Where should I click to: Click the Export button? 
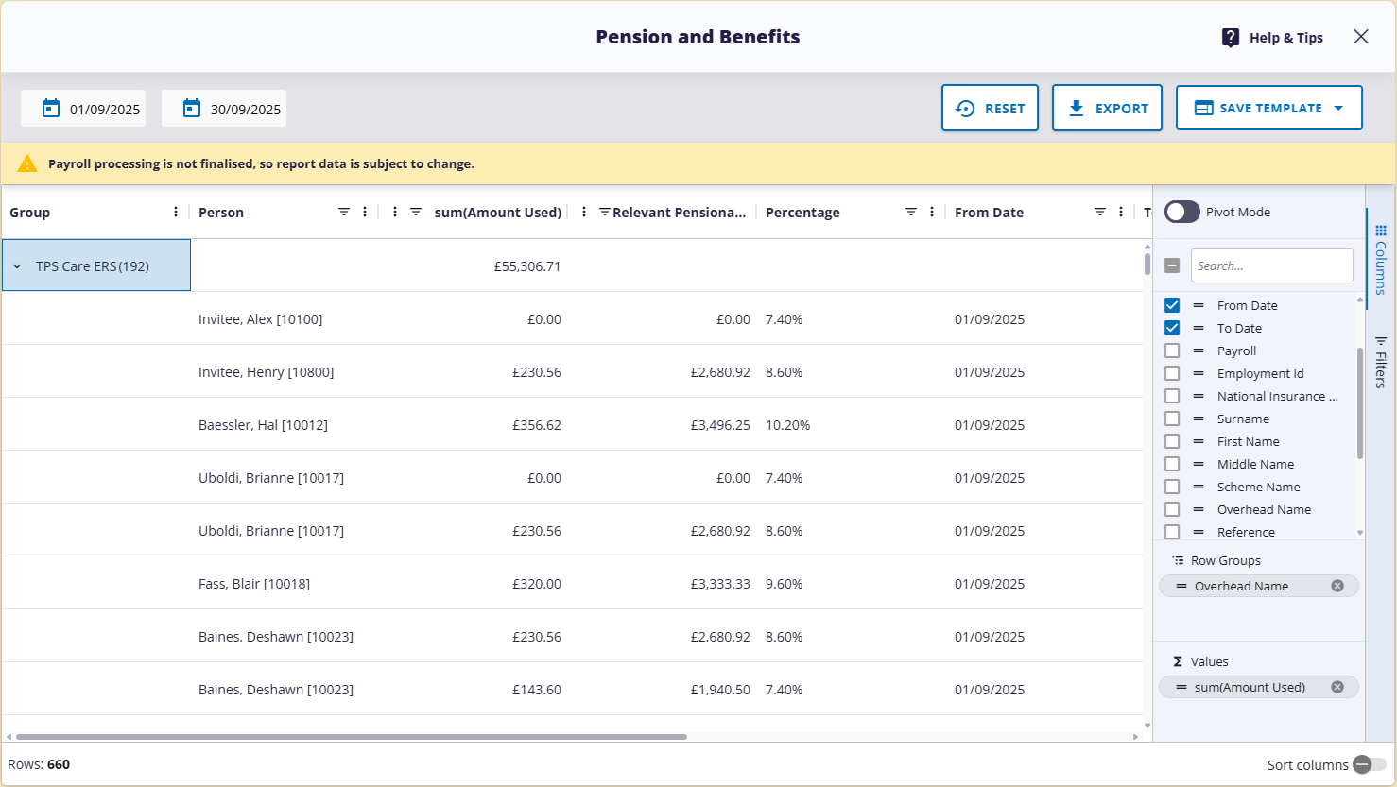click(x=1107, y=109)
